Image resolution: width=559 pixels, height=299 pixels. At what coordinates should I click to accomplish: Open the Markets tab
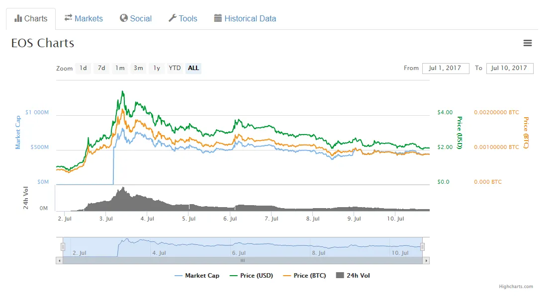click(x=84, y=18)
